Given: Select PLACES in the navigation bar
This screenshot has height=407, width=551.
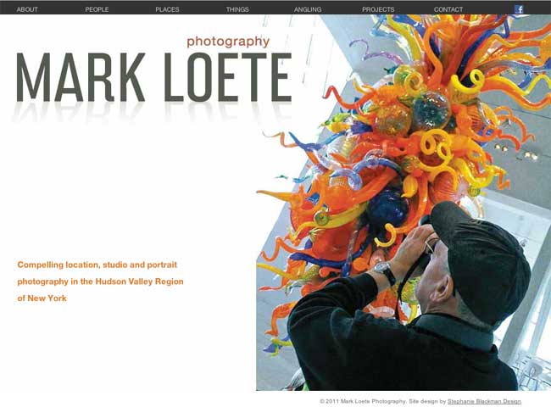Looking at the screenshot, I should tap(167, 9).
